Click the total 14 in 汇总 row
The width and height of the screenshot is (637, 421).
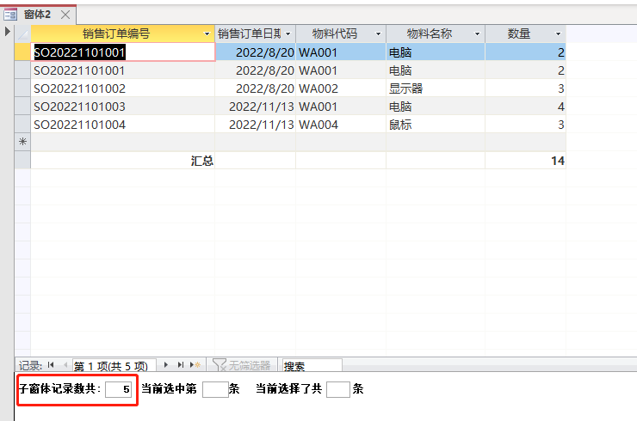[525, 161]
